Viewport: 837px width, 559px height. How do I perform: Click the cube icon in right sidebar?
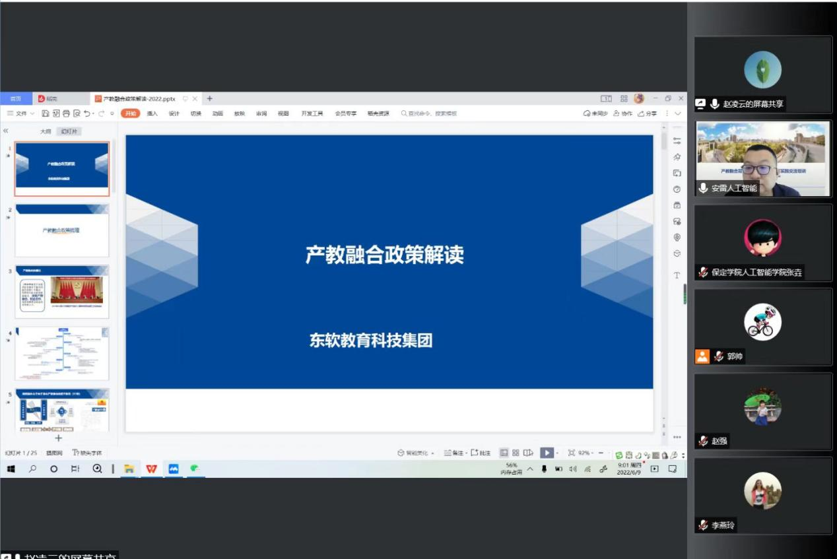click(677, 253)
